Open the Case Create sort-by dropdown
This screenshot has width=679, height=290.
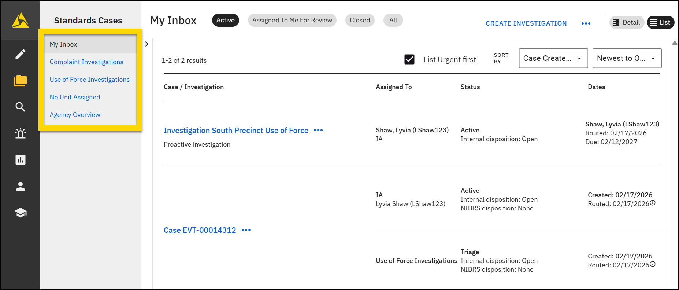[553, 58]
